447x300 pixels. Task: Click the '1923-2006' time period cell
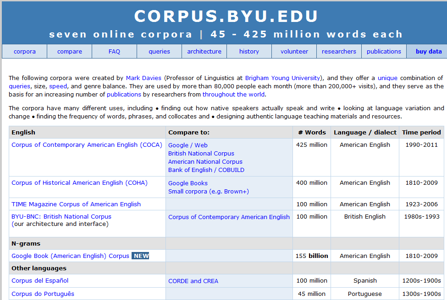pos(422,204)
